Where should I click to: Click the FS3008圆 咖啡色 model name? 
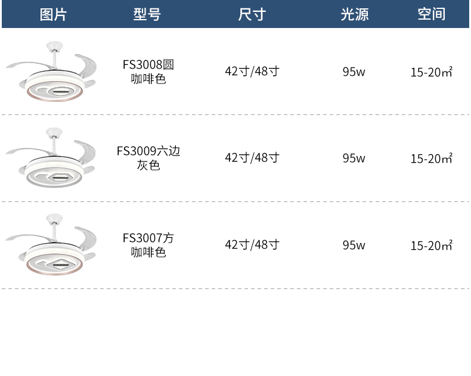click(148, 72)
